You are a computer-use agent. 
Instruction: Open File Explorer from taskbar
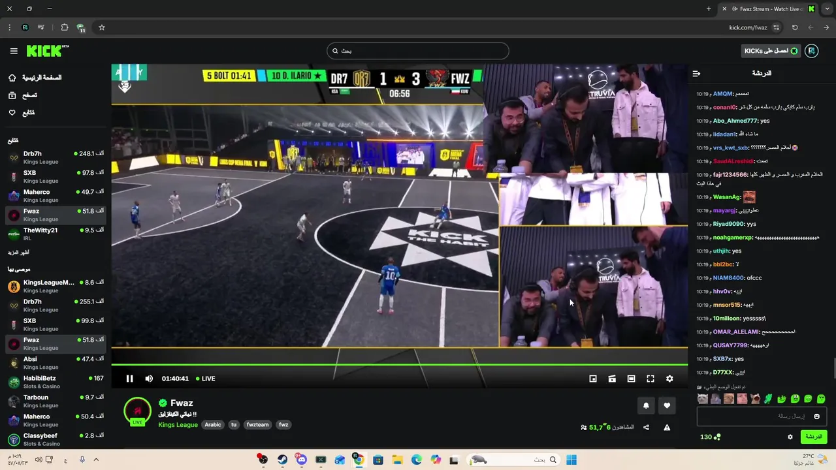[x=397, y=460]
